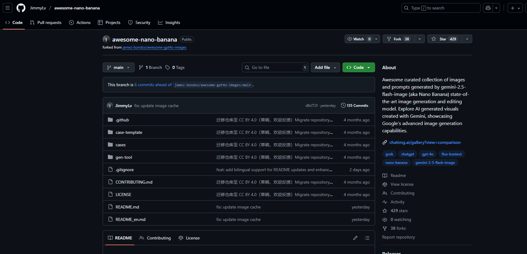Edit README with the pencil icon
Image resolution: width=527 pixels, height=254 pixels.
[355, 238]
